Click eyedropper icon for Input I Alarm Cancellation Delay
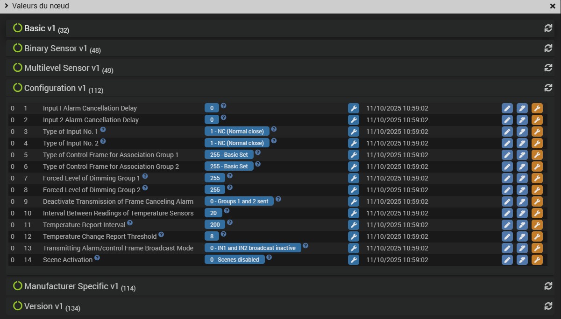The image size is (561, 319). [522, 108]
